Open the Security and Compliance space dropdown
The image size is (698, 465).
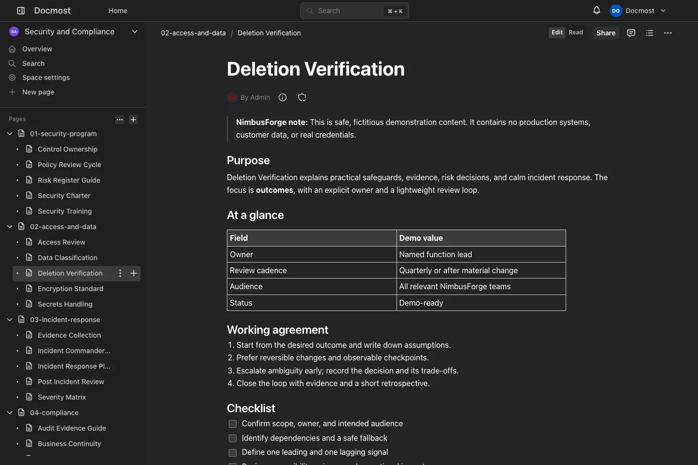[x=135, y=31]
